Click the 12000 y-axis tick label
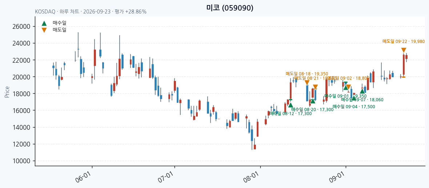 click(x=21, y=144)
